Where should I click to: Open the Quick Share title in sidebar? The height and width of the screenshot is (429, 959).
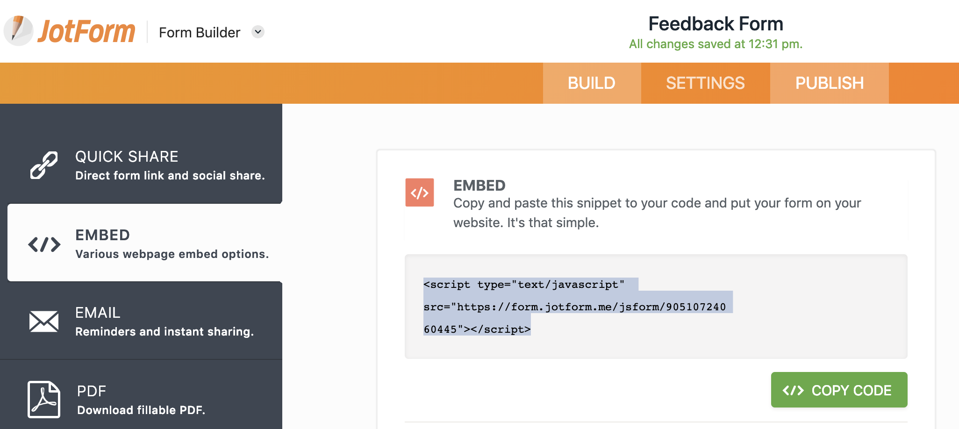127,157
